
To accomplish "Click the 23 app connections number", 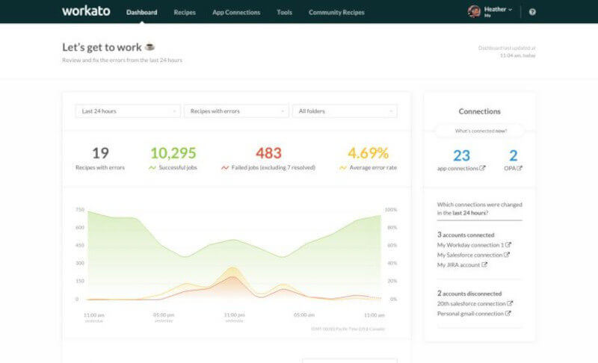I will (x=461, y=155).
